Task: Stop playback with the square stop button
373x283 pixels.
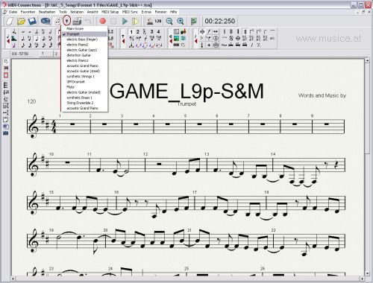Action: pos(113,22)
